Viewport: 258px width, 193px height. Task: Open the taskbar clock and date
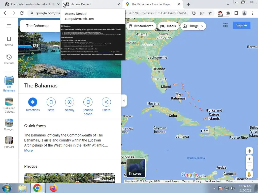click(x=245, y=188)
